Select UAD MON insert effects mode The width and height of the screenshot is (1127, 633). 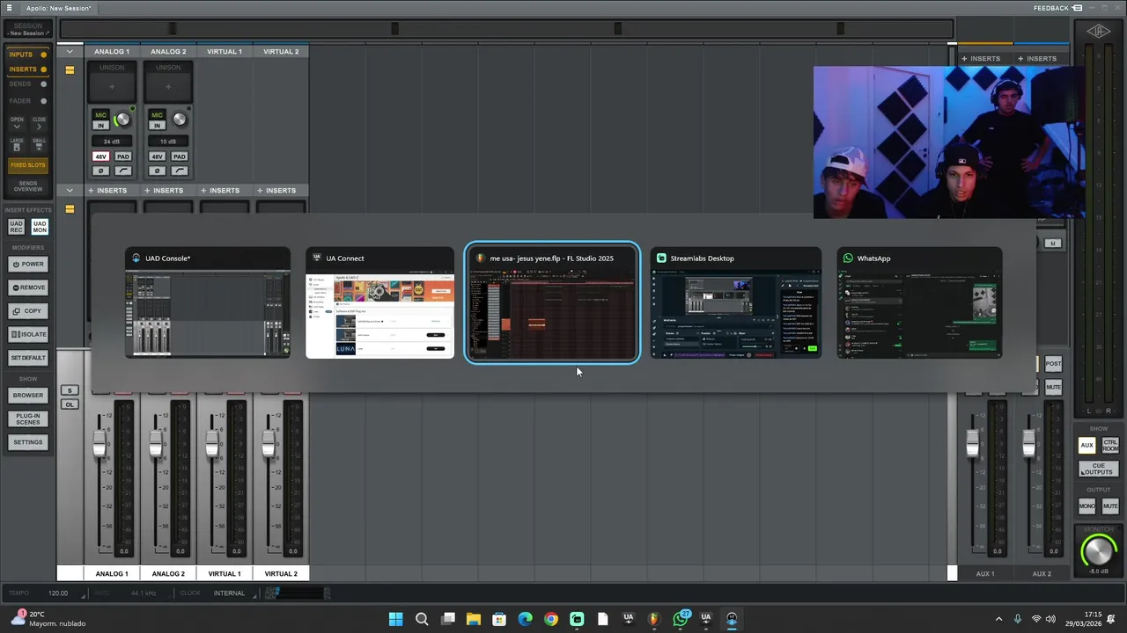[39, 227]
